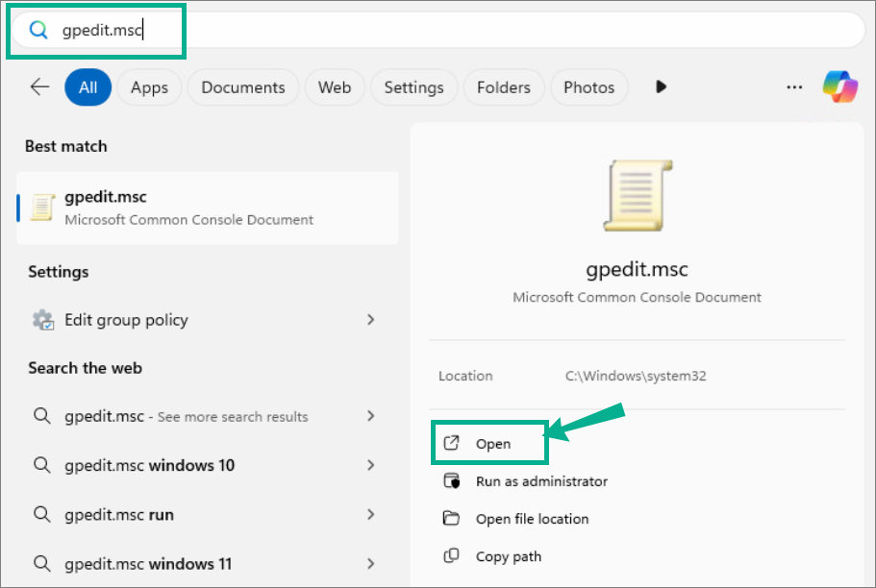Select web suggestion 'gpedit.msc run'
Viewport: 876px width, 588px height.
tap(208, 514)
